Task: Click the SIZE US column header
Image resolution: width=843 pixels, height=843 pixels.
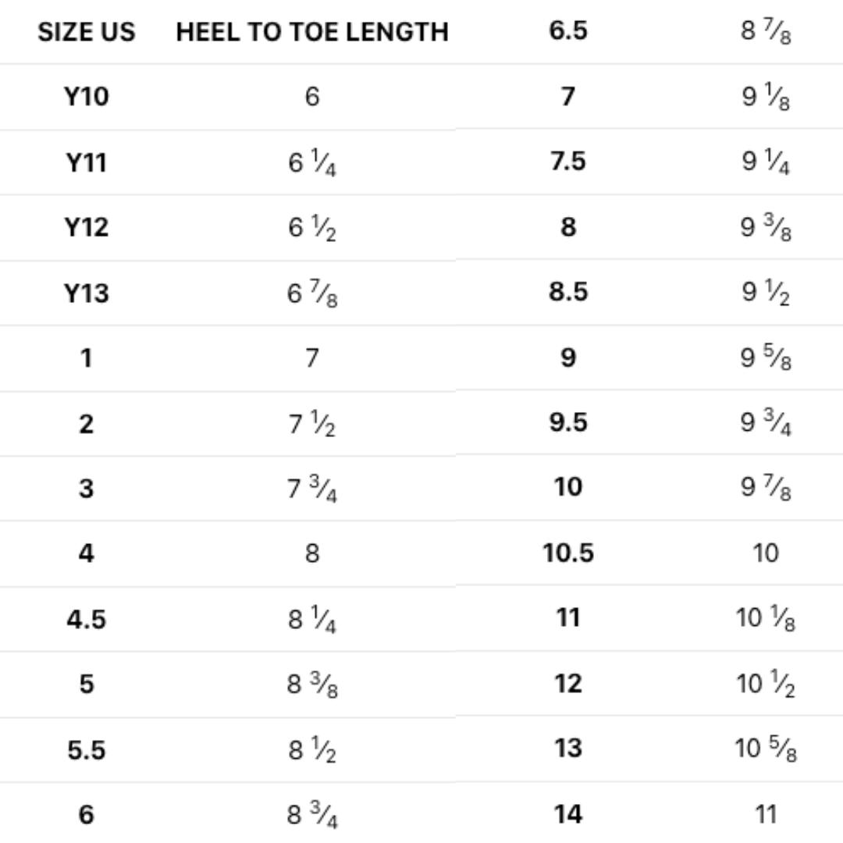Action: pyautogui.click(x=86, y=32)
